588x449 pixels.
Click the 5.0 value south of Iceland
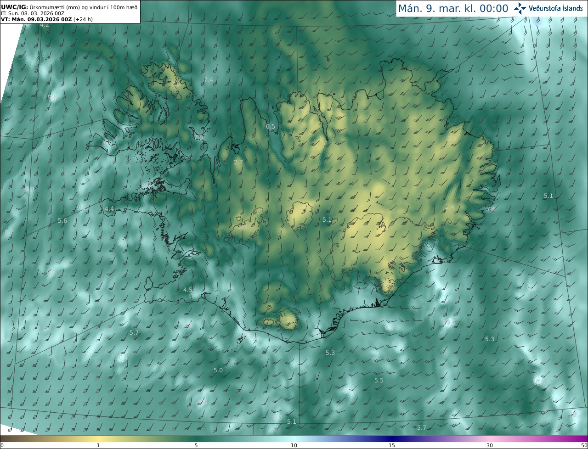coord(218,370)
